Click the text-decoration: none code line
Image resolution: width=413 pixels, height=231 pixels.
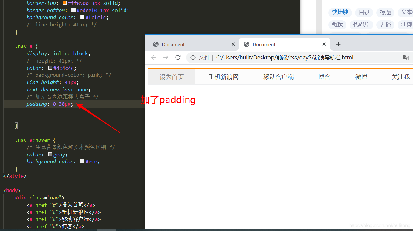coord(59,90)
